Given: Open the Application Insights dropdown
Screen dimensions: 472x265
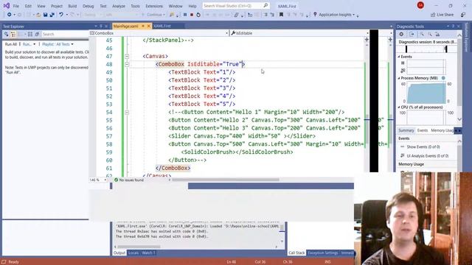Looking at the screenshot, I should pos(353,15).
